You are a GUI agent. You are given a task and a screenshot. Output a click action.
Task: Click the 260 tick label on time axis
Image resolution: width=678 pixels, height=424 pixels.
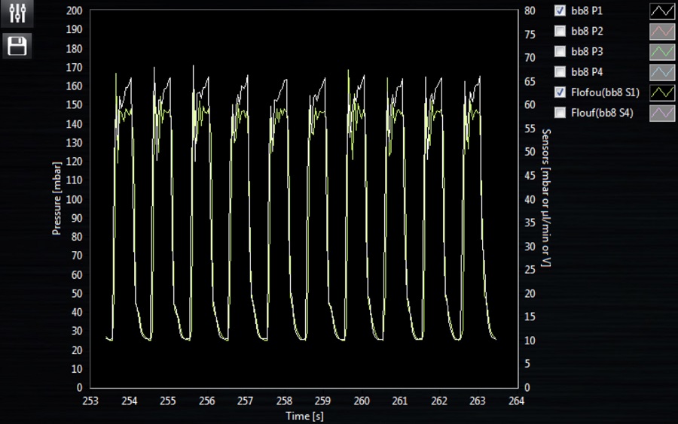point(362,401)
